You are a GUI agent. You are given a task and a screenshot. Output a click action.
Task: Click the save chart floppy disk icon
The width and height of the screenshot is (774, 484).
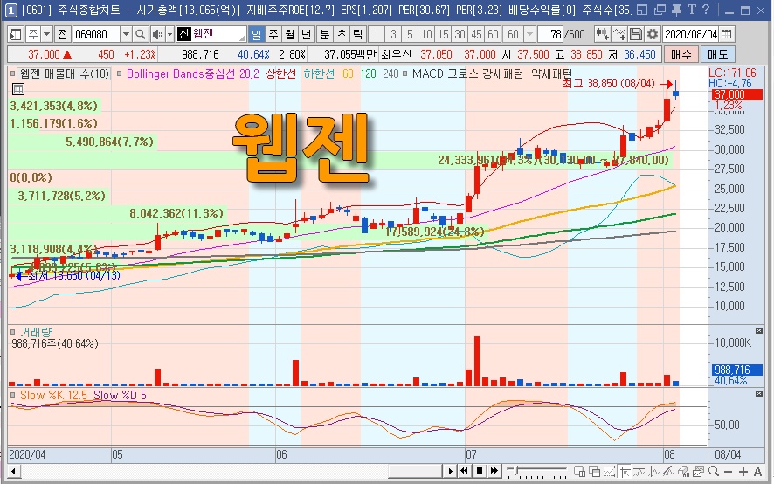[636, 34]
